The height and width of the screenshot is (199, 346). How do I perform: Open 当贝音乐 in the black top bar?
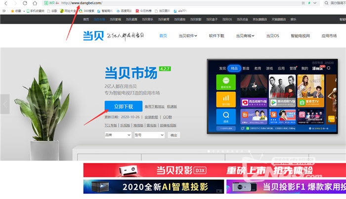[x=148, y=19]
